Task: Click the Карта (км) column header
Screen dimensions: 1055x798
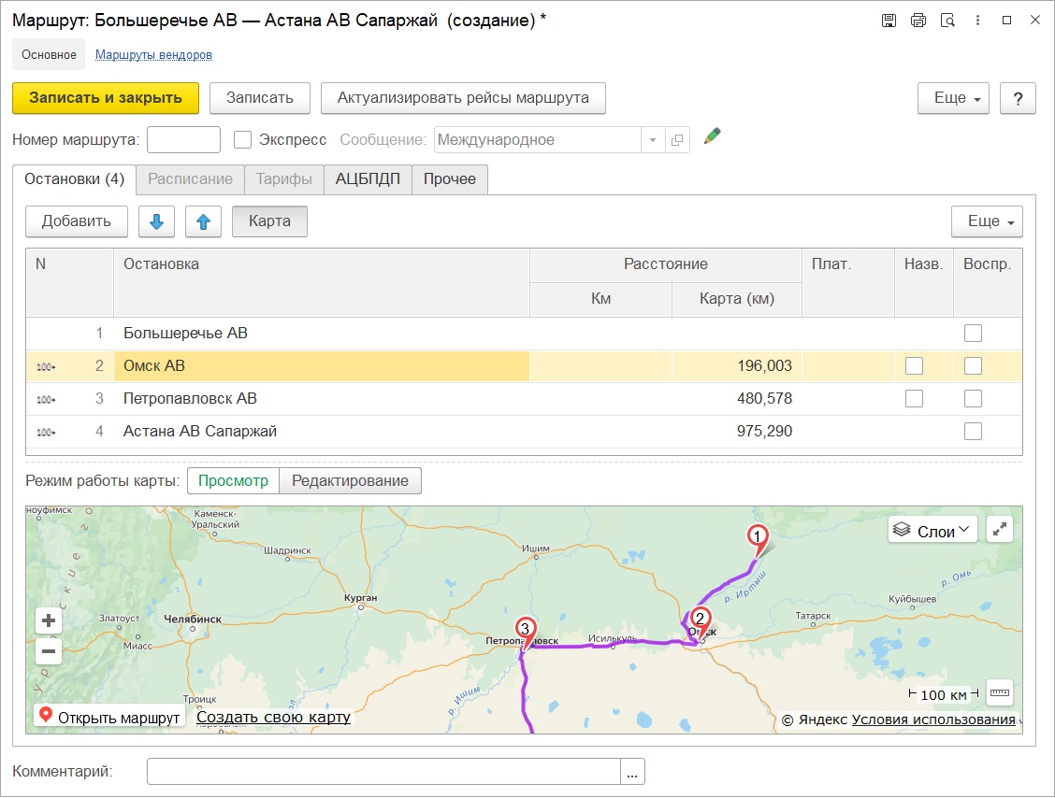Action: pos(737,299)
